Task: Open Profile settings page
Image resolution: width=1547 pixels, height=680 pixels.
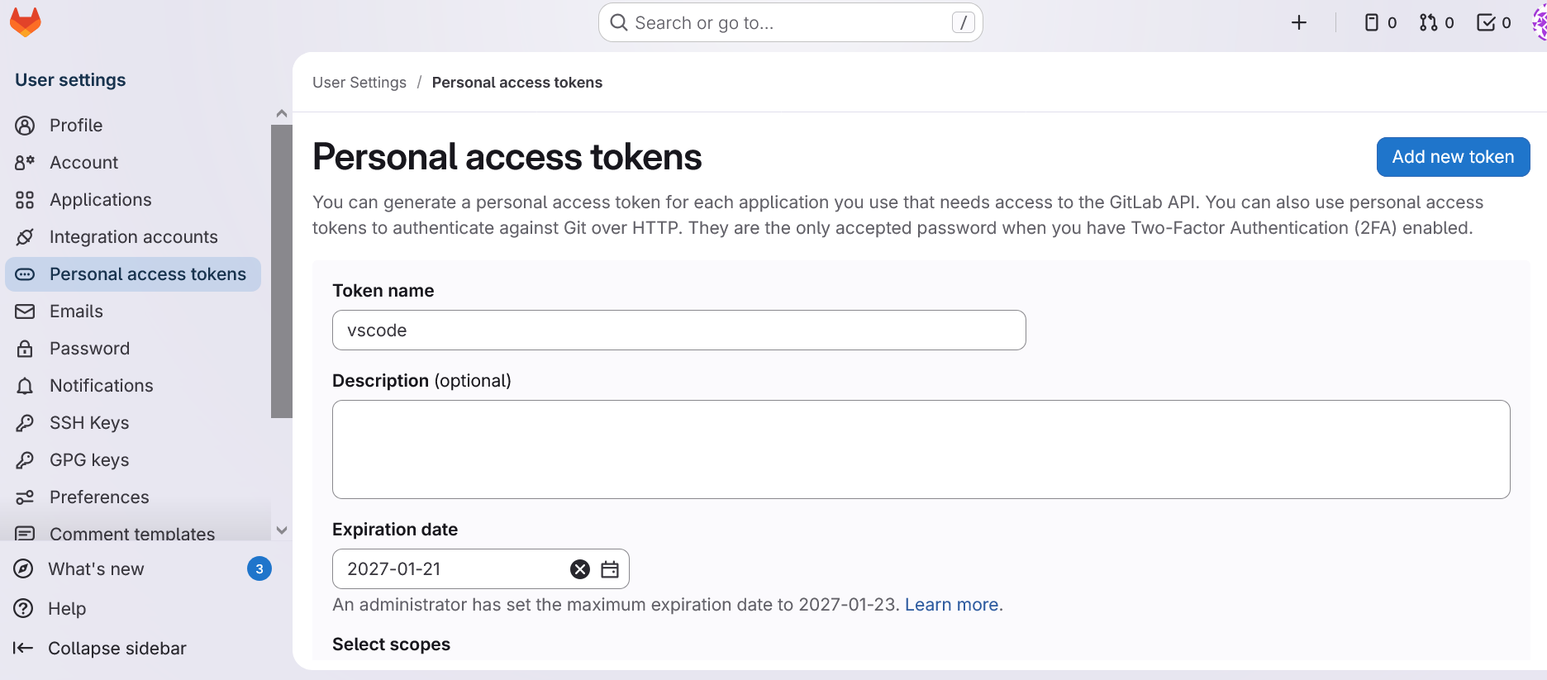Action: tap(76, 126)
